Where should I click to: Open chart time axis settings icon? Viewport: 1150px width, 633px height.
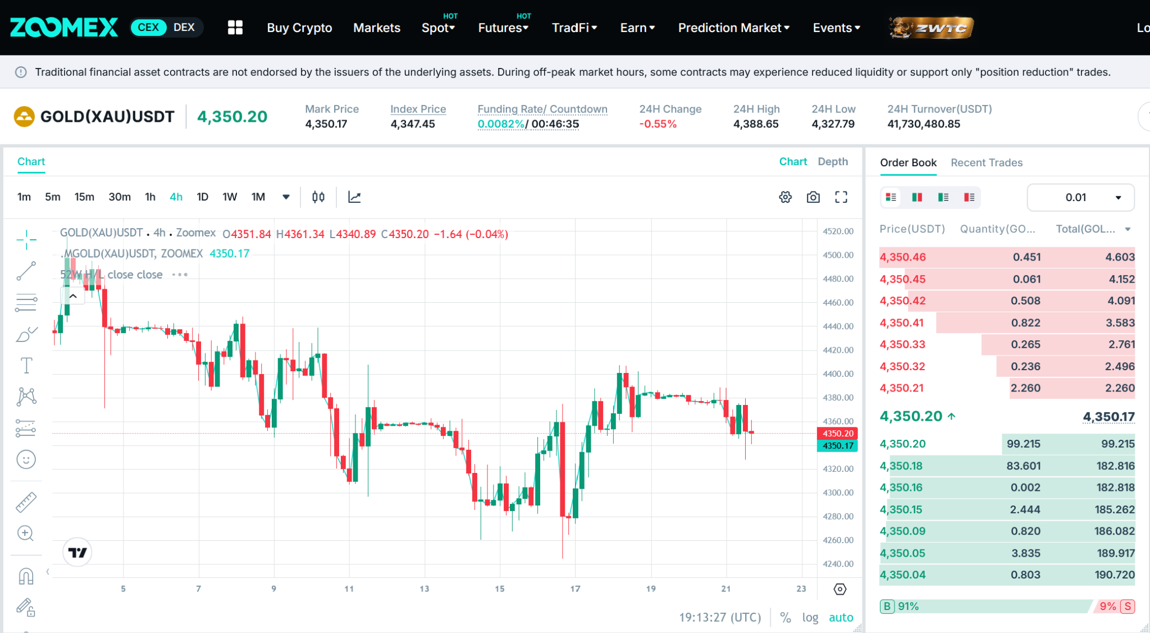(840, 589)
